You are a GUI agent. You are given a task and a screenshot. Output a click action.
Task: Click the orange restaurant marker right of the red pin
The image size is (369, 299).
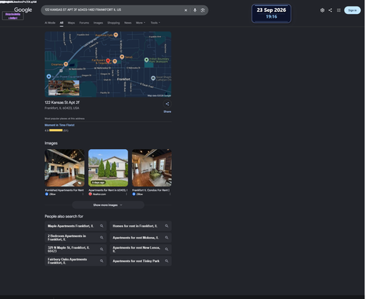[114, 61]
